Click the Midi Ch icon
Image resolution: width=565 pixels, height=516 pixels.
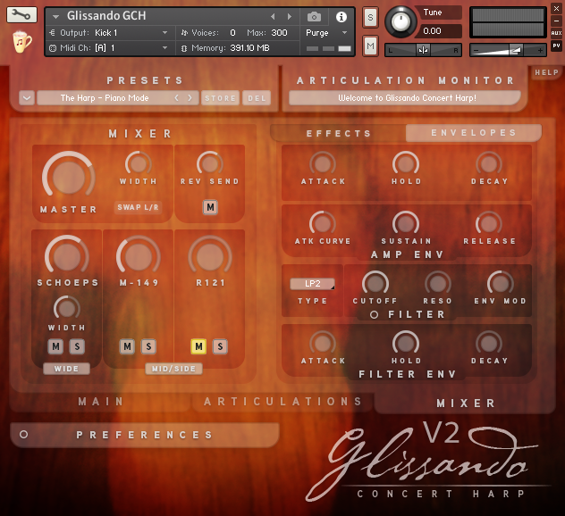point(53,48)
